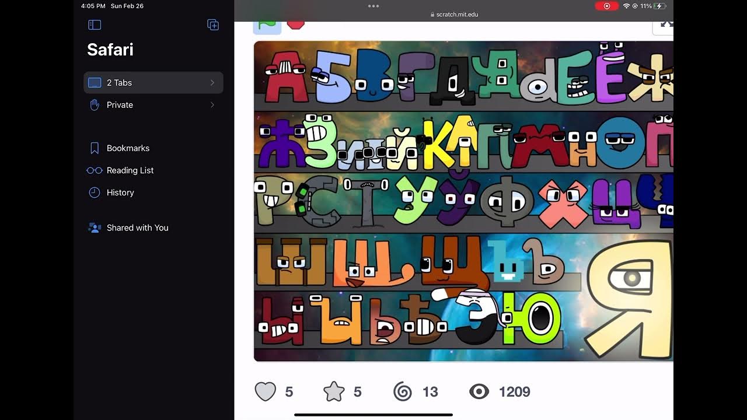Toggle the Safari sidebar icon
This screenshot has height=420, width=747.
coord(95,24)
